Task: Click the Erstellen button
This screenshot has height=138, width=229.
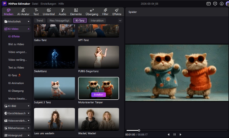Action: 98,94
